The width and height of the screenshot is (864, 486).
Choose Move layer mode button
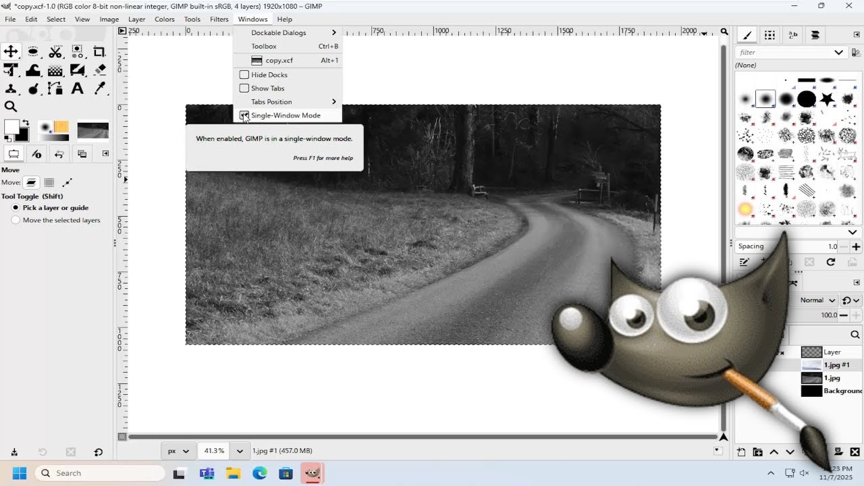pyautogui.click(x=31, y=182)
